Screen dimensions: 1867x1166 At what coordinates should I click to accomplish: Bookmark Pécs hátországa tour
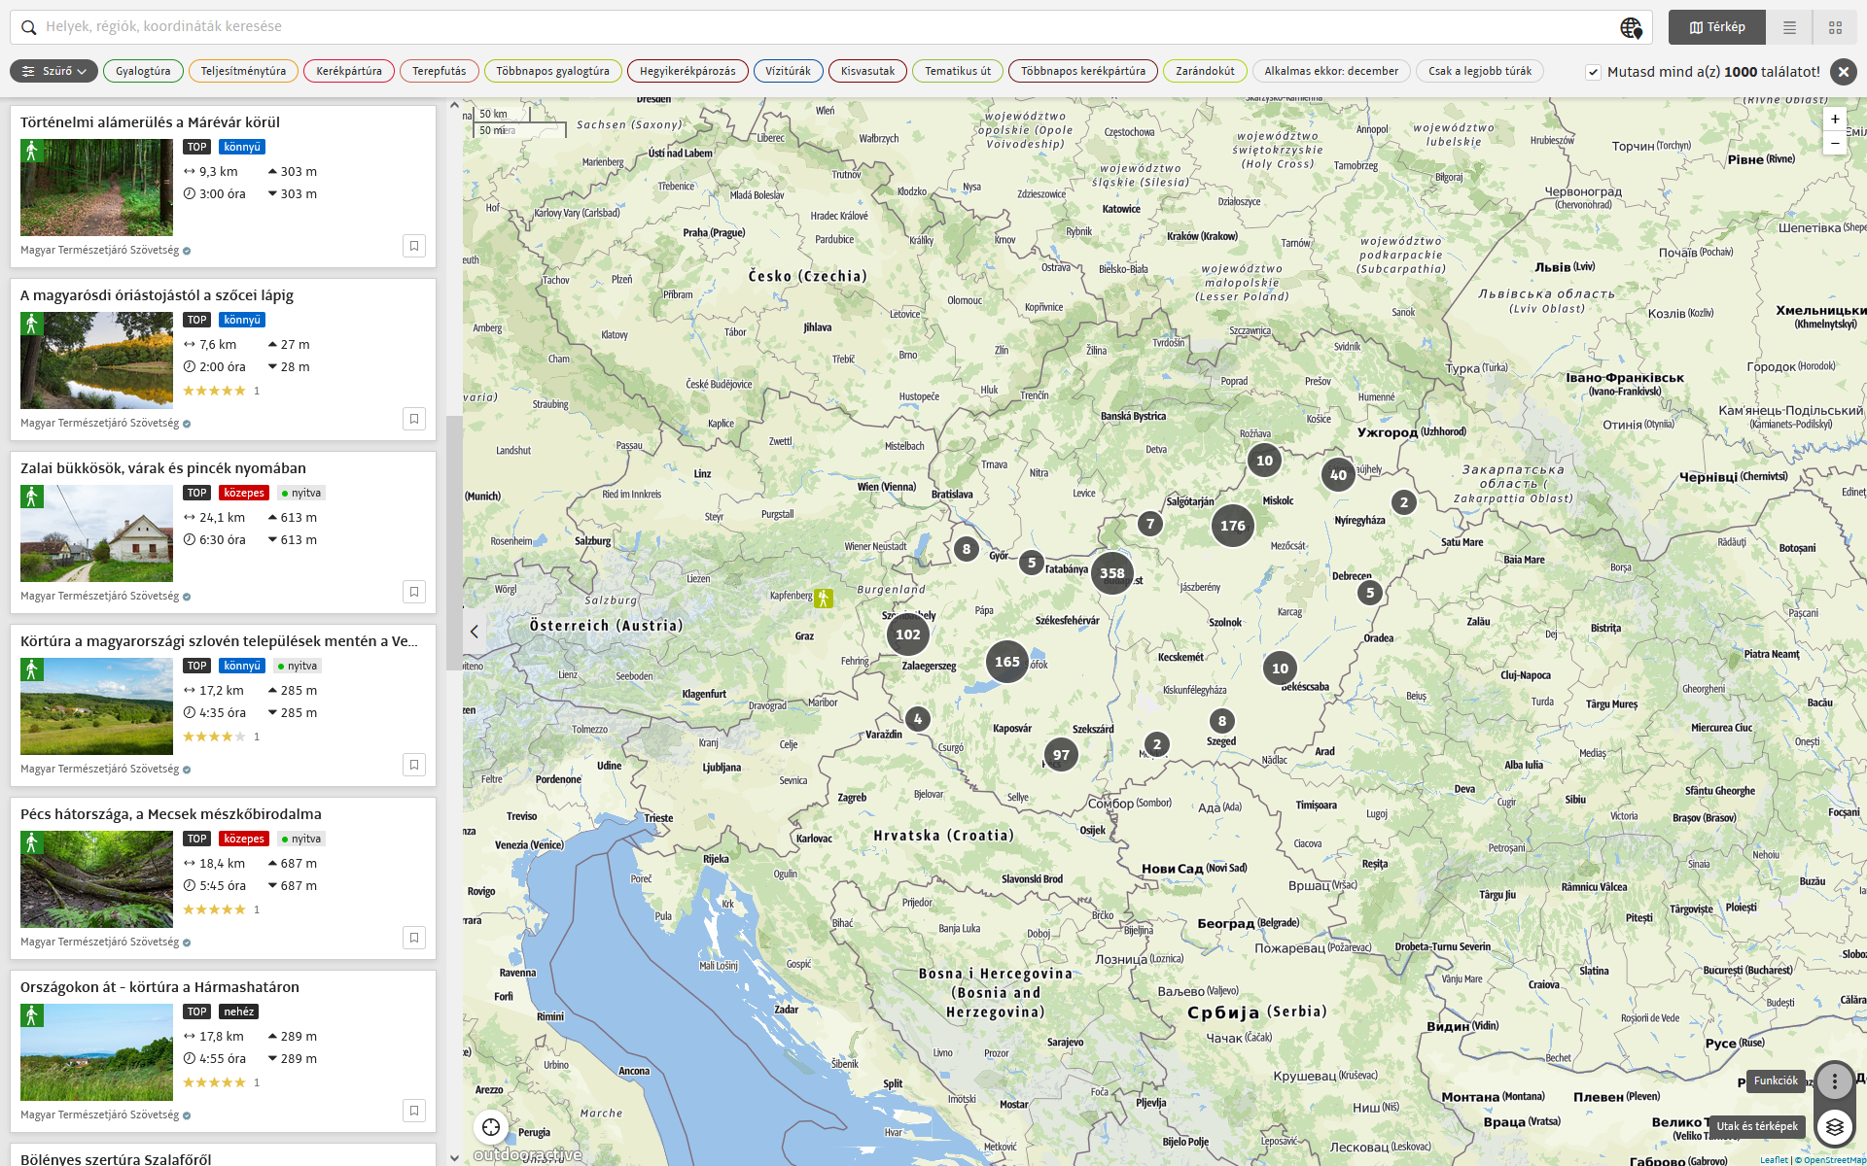pyautogui.click(x=414, y=938)
